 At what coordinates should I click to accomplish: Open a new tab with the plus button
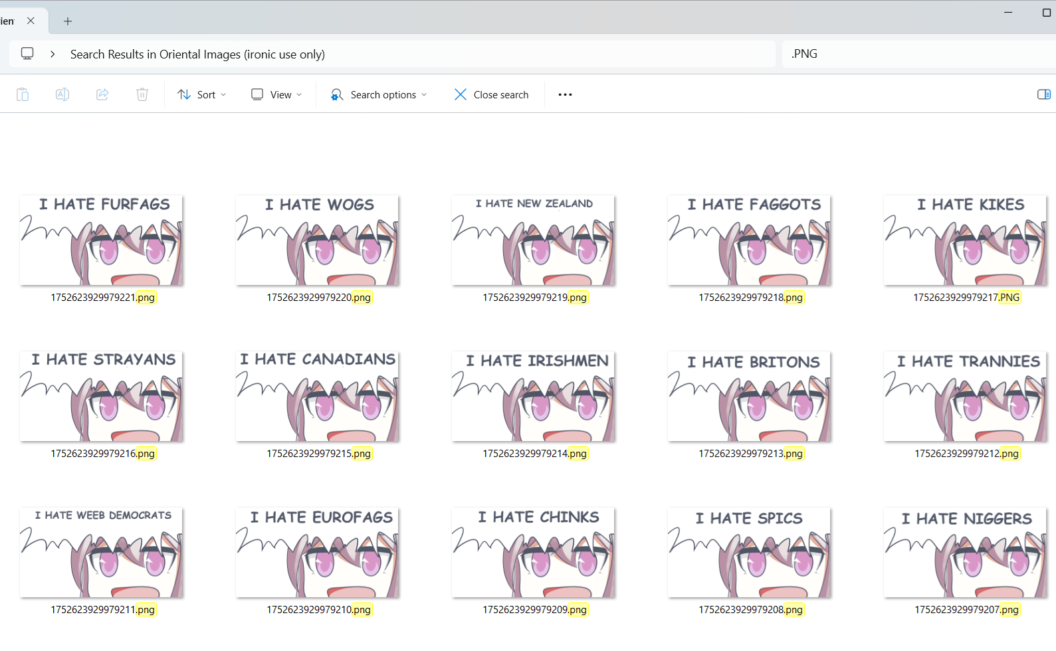click(68, 21)
